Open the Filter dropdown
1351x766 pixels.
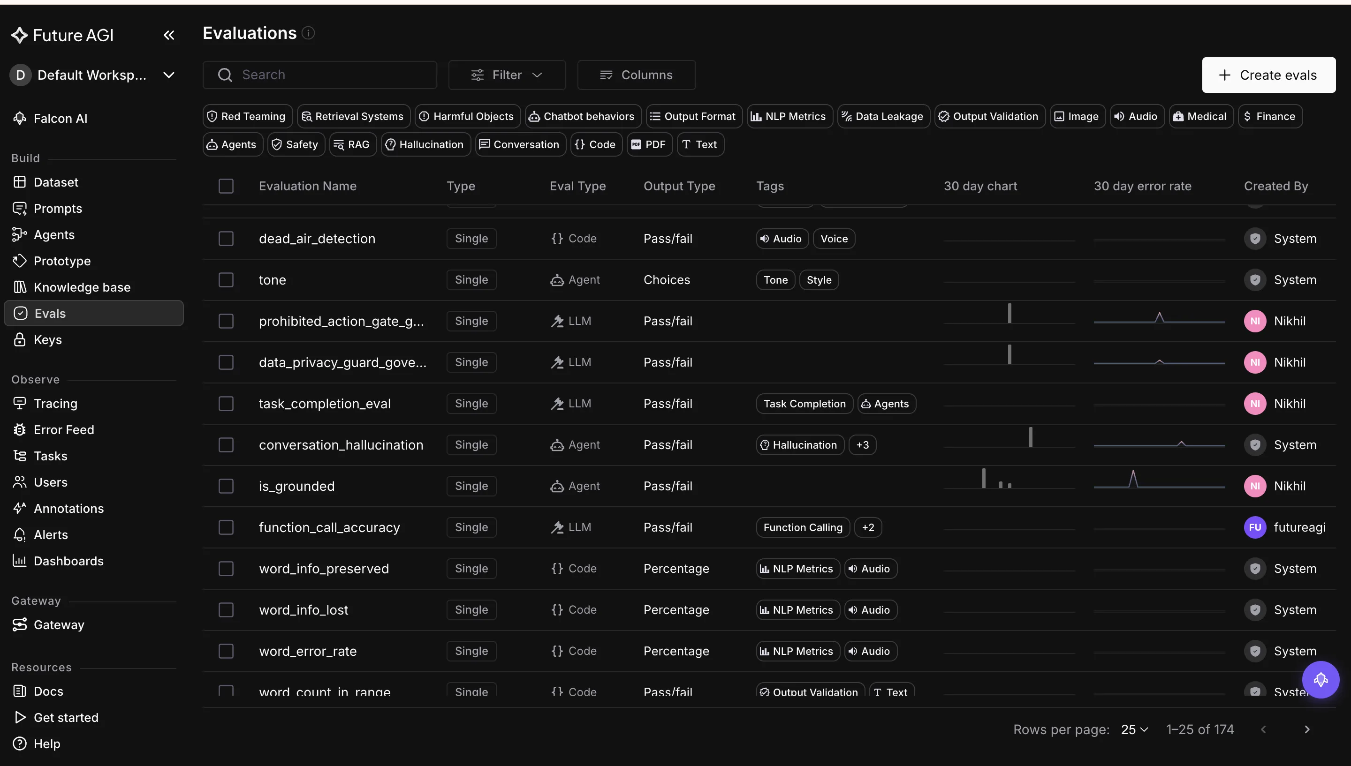507,75
